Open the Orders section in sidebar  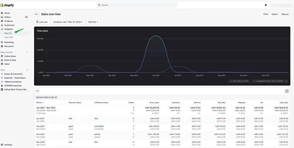click(x=7, y=17)
